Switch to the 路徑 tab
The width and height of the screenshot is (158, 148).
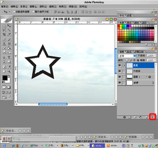[x=129, y=52]
